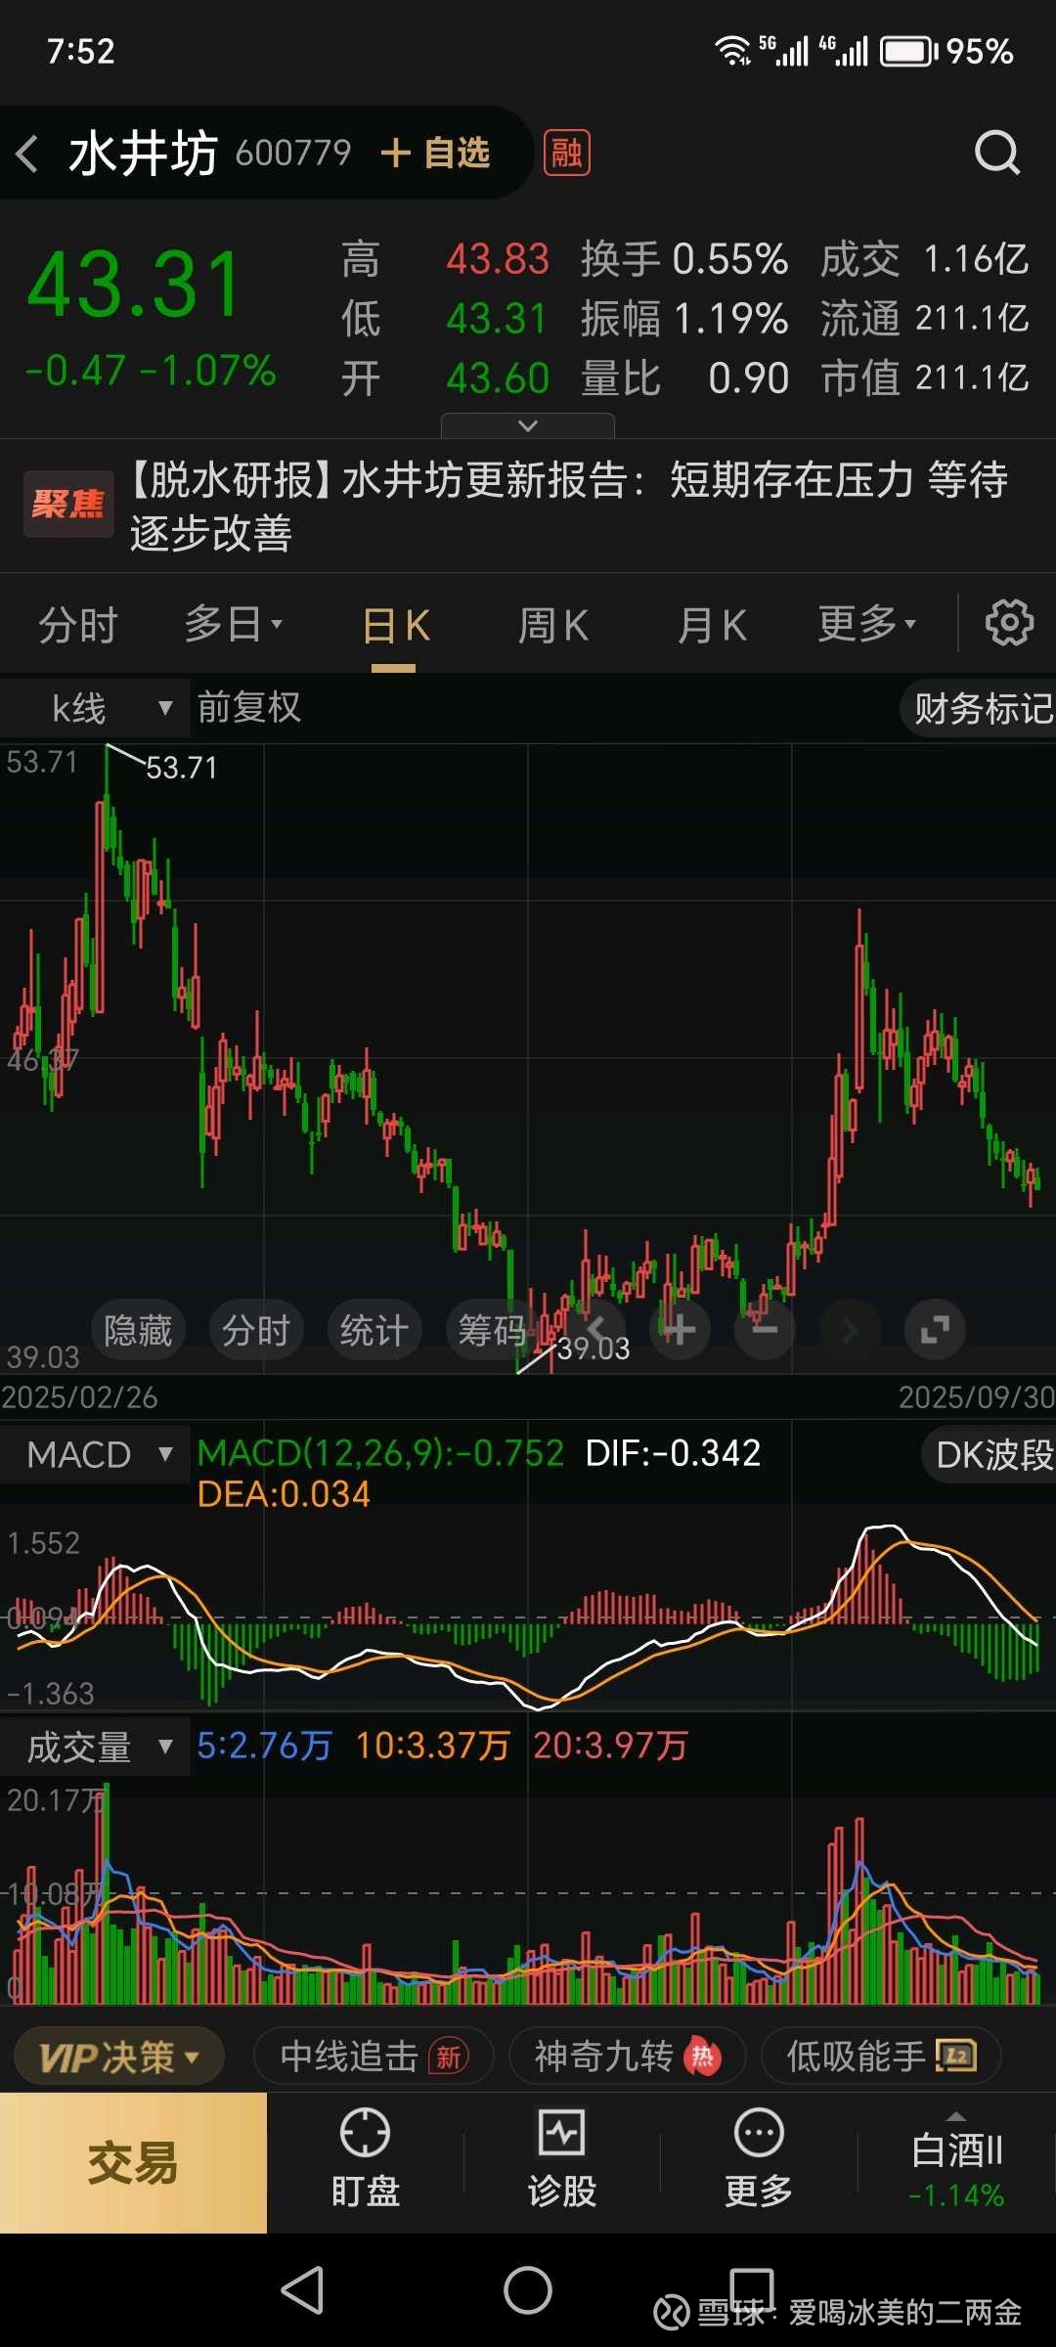Zoom out chart with minus button
Viewport: 1056px width, 2347px height.
(x=765, y=1329)
